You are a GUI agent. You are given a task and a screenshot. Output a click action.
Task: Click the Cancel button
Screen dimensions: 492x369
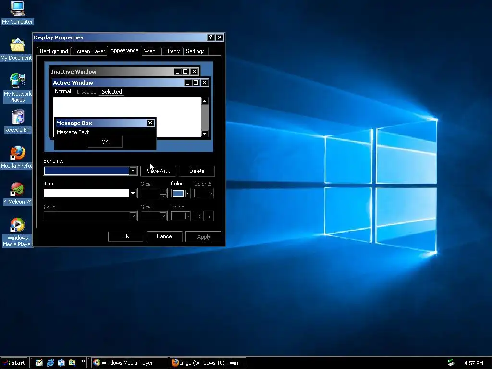164,236
